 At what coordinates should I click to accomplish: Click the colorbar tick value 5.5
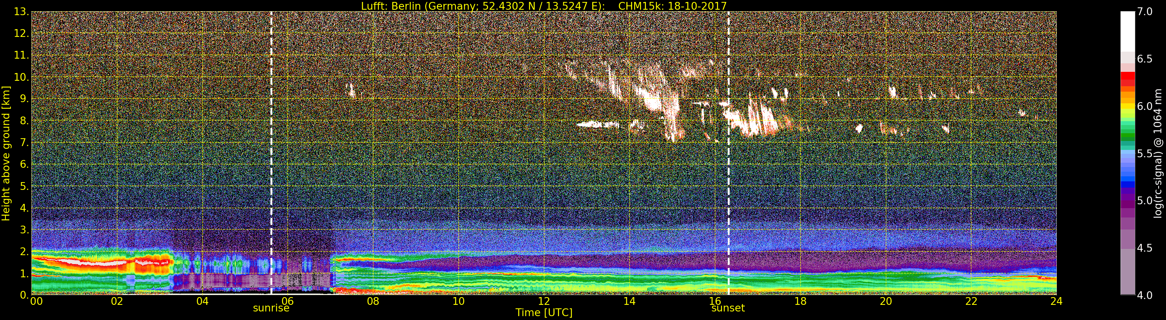point(1145,154)
